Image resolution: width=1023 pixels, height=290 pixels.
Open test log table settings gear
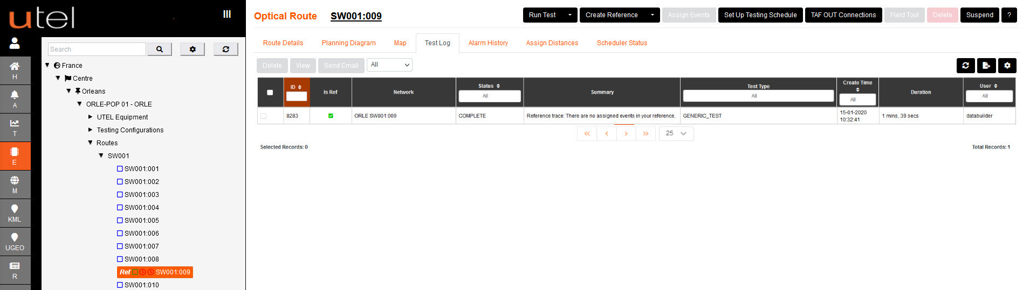click(x=1007, y=66)
